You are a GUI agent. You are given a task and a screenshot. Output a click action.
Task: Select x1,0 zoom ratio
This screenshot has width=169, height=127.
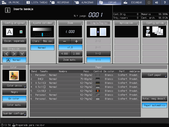coord(70,47)
